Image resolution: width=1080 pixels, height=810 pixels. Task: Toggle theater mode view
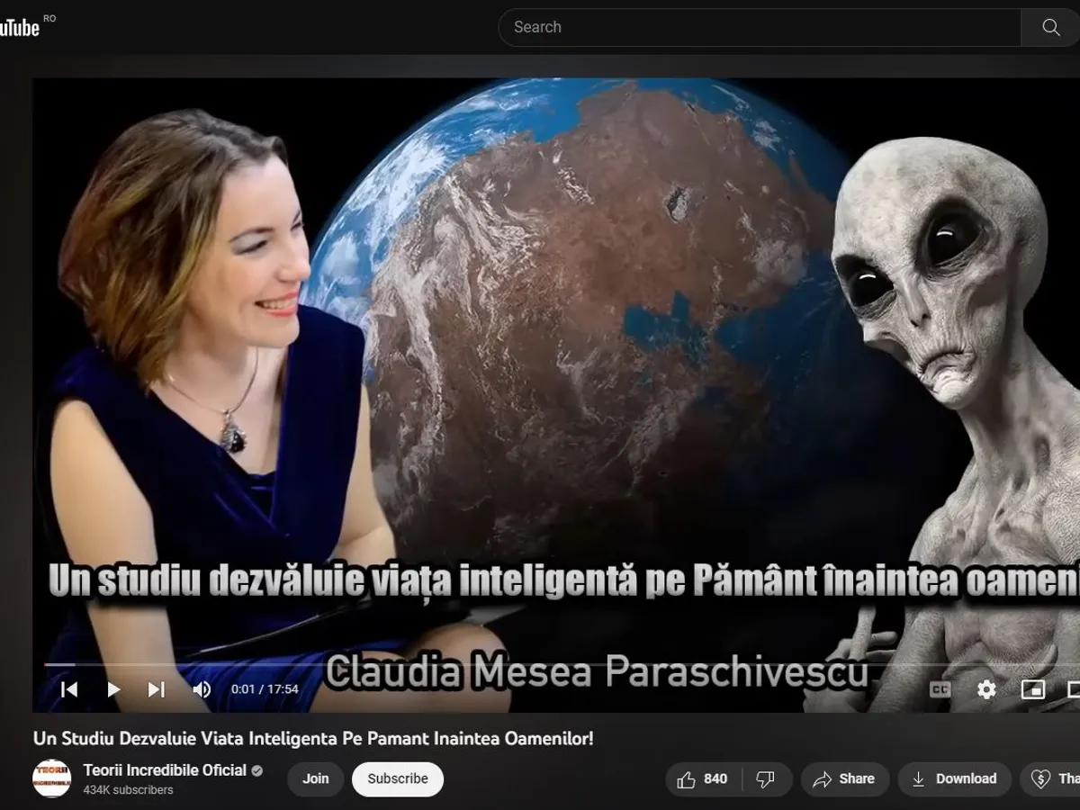1073,689
